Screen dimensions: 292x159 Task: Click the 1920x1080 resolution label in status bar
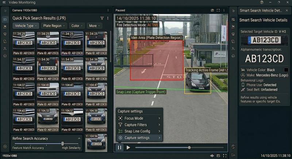9,156
